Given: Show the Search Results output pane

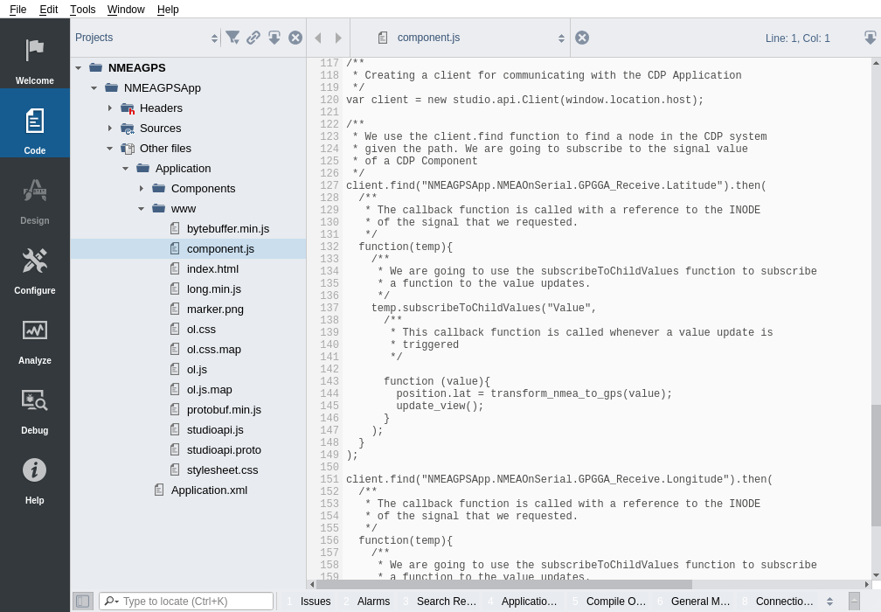Looking at the screenshot, I should tap(440, 602).
